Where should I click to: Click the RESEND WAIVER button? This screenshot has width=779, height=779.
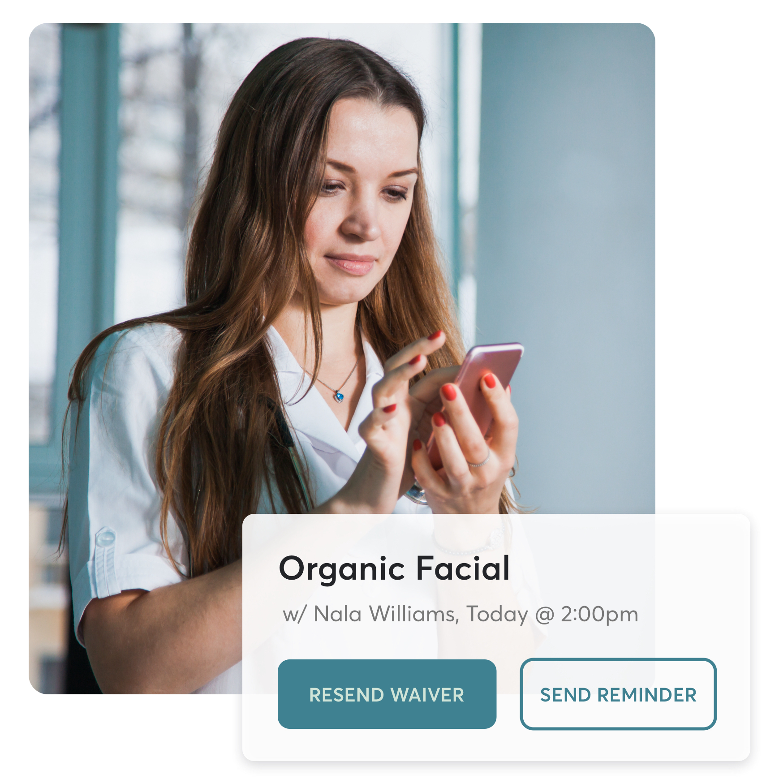pos(387,694)
